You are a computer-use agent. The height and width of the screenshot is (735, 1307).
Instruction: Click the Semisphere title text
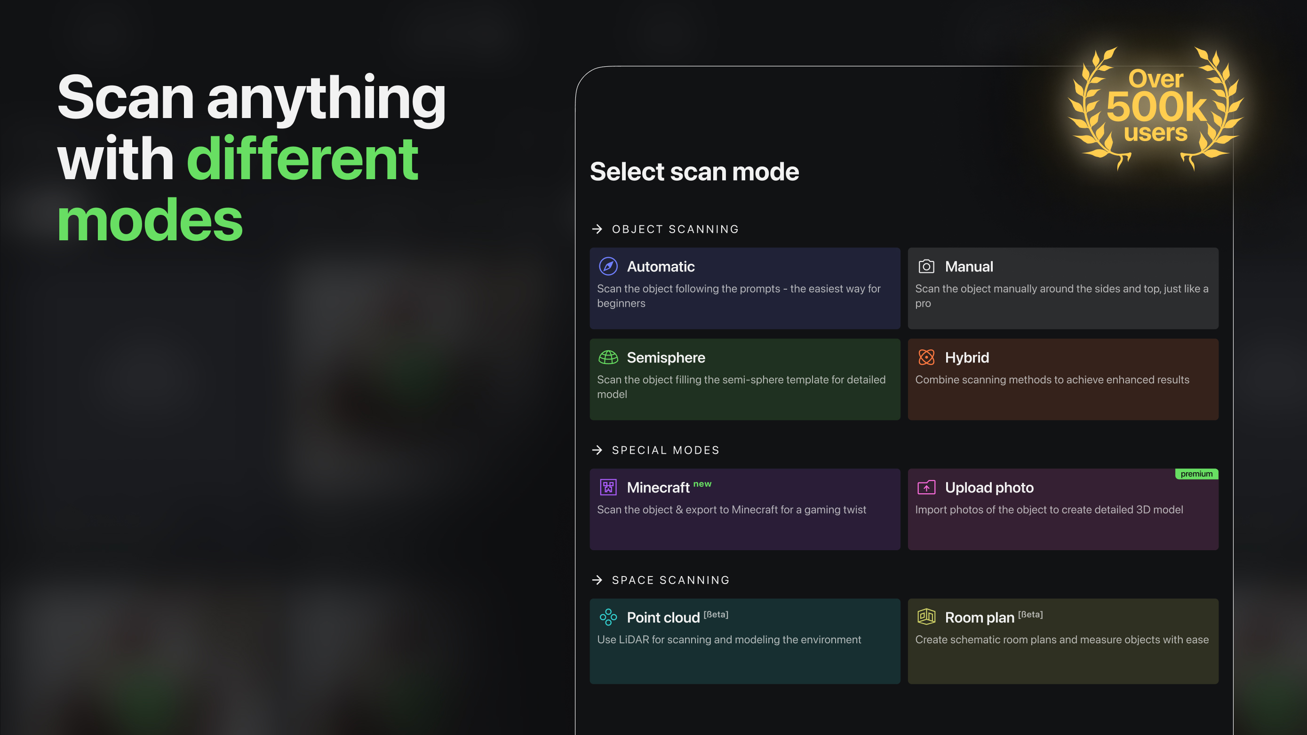tap(666, 357)
